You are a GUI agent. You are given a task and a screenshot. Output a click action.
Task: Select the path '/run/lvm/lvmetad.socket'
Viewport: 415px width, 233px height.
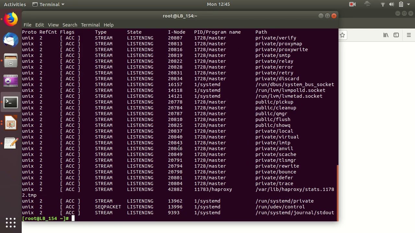[x=289, y=96]
